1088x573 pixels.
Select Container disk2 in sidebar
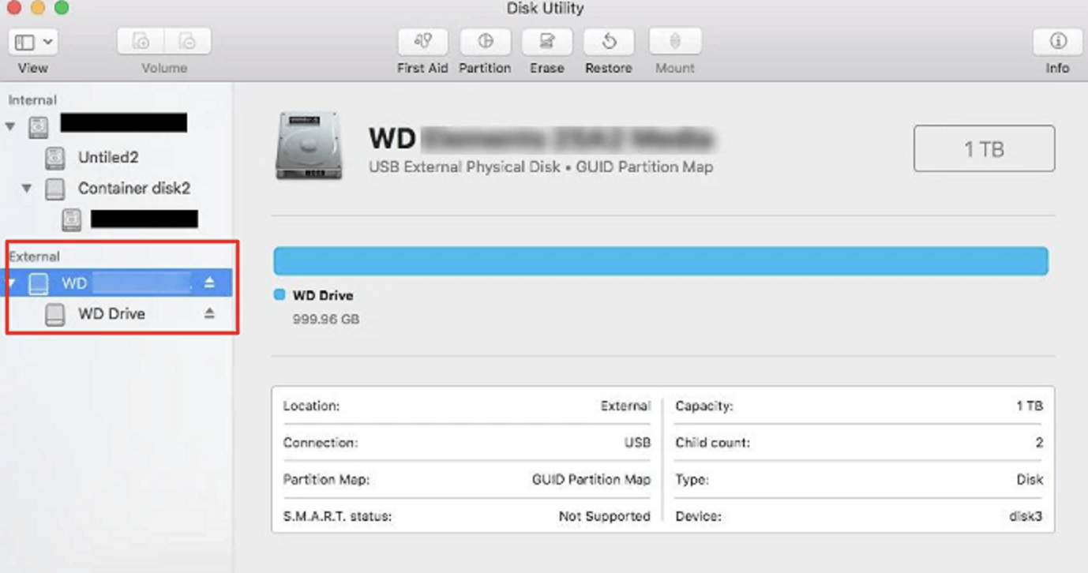pyautogui.click(x=133, y=189)
